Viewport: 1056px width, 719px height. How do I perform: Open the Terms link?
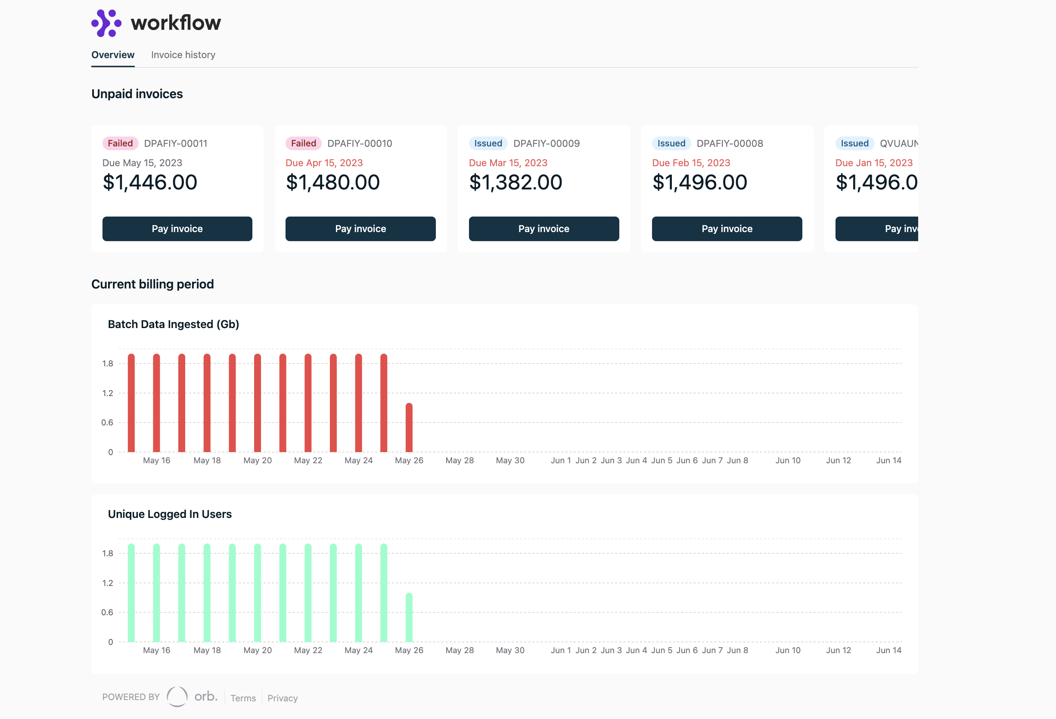(x=243, y=698)
